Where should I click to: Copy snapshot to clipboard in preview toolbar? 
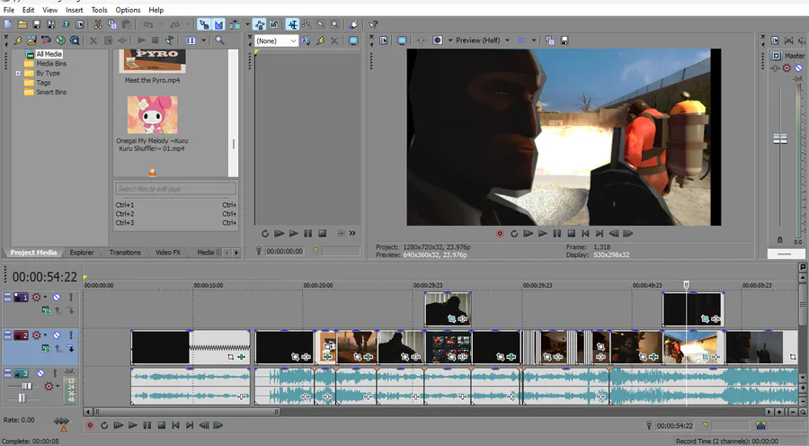coord(550,40)
